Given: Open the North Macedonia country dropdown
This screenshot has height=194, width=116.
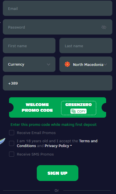Looking at the screenshot, I should coord(86,64).
